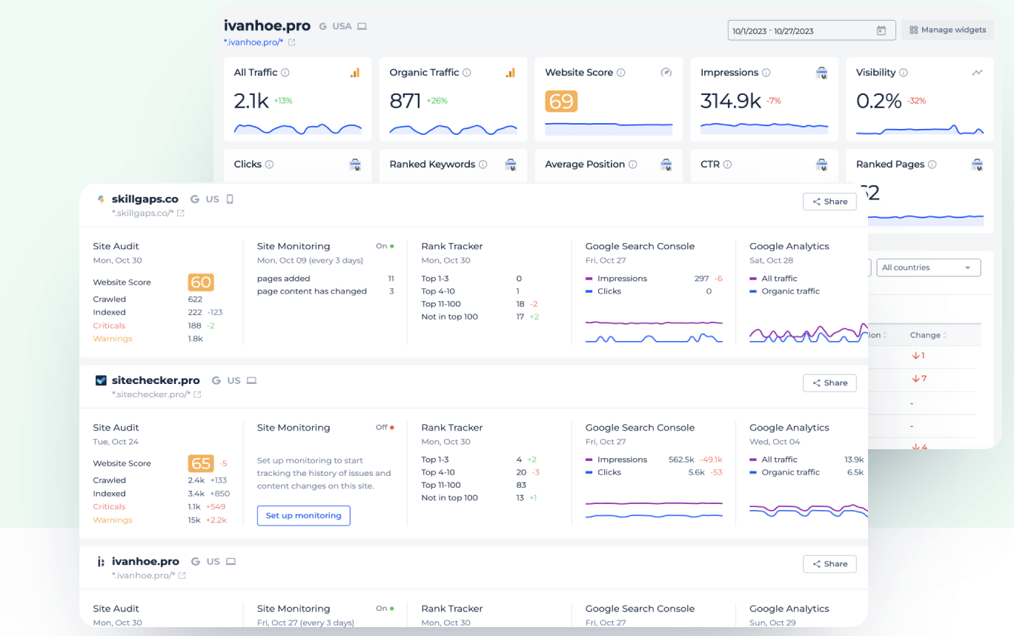This screenshot has height=636, width=1014.
Task: Click info icon beside Organic Traffic
Action: click(x=467, y=73)
